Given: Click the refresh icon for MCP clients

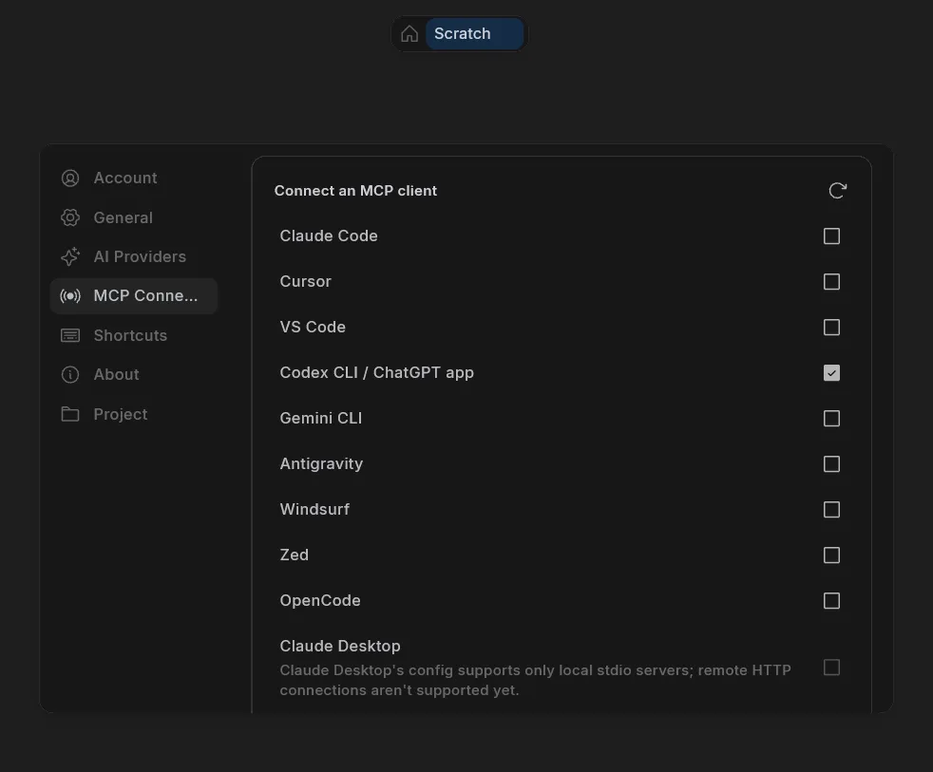Looking at the screenshot, I should coord(837,190).
